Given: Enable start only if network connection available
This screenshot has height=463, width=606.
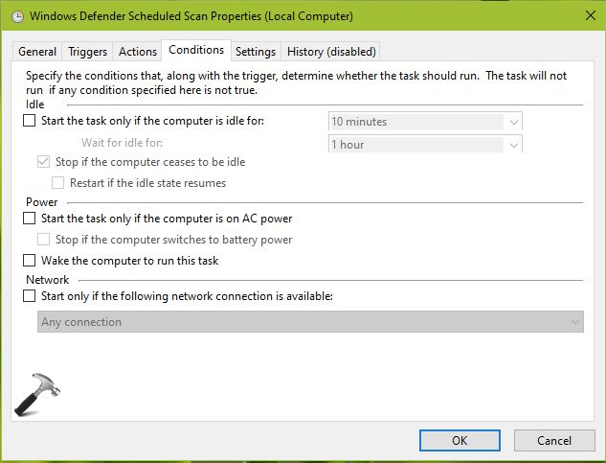Looking at the screenshot, I should pyautogui.click(x=29, y=296).
